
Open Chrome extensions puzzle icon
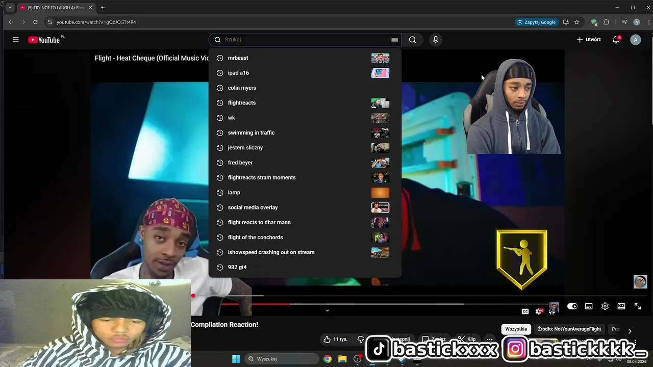[606, 22]
